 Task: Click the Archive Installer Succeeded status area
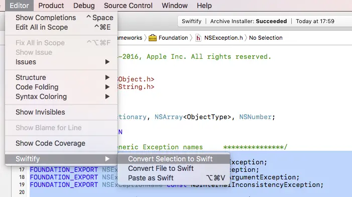(x=249, y=21)
